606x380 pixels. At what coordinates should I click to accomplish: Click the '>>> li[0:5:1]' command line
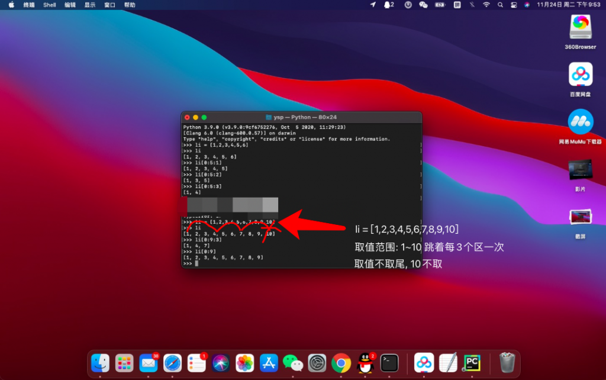[x=202, y=163]
